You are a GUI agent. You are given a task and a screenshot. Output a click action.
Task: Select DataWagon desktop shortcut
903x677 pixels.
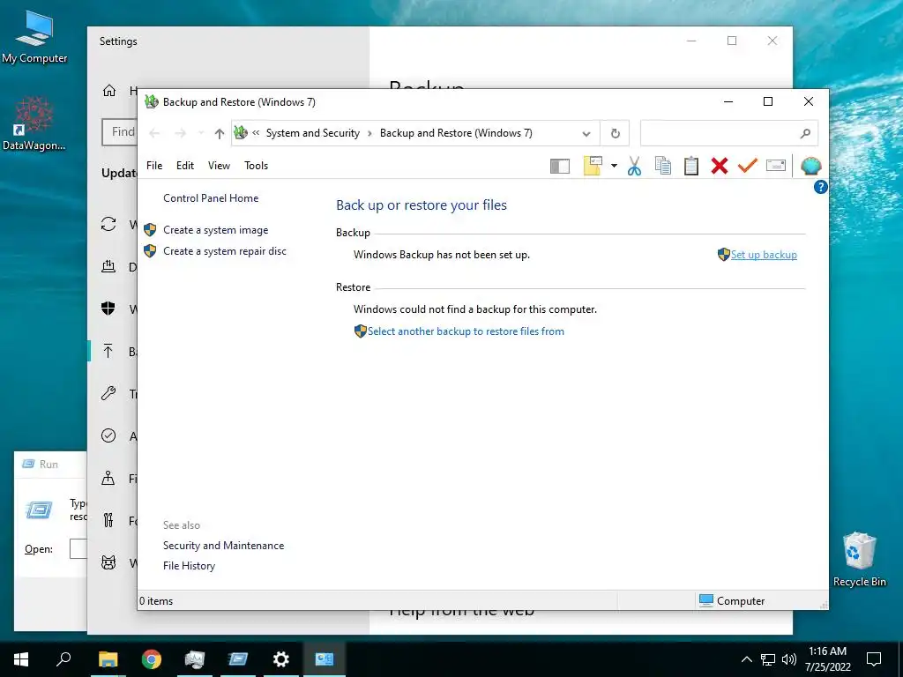[x=34, y=123]
